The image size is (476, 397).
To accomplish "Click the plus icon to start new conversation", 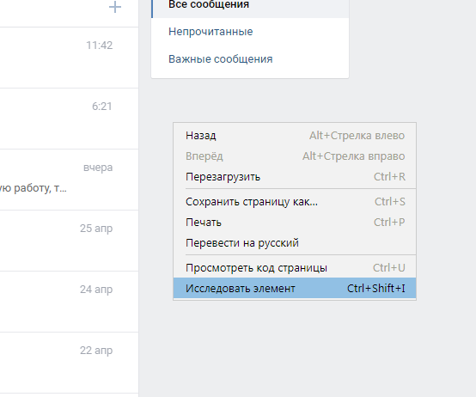I will [115, 7].
